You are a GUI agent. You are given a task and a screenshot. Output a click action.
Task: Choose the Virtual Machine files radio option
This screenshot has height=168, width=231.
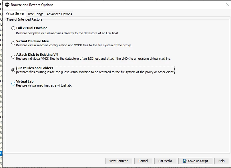pyautogui.click(x=13, y=43)
